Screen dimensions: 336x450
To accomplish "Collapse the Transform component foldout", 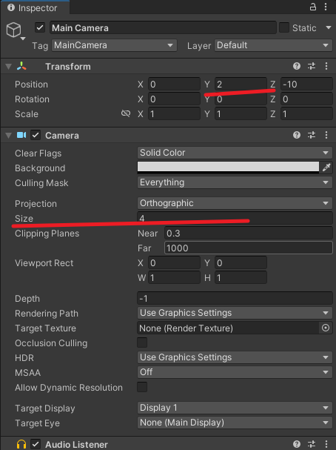I will pyautogui.click(x=9, y=67).
